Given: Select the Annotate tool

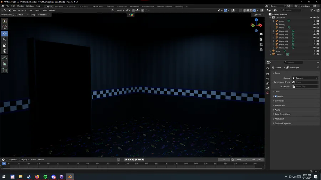Looking at the screenshot, I should [x=5, y=58].
